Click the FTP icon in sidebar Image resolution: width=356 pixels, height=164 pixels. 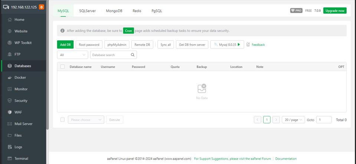pos(10,54)
